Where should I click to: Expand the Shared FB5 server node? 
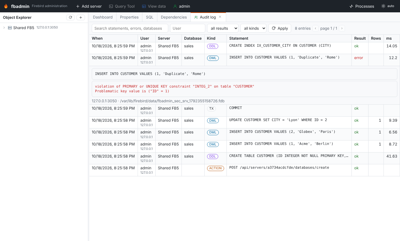coord(4,28)
